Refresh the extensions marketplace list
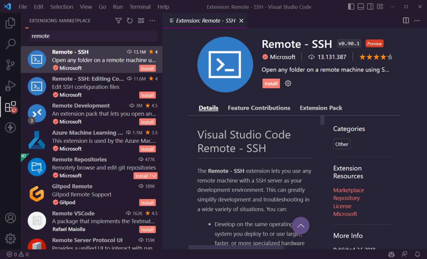 (x=130, y=21)
